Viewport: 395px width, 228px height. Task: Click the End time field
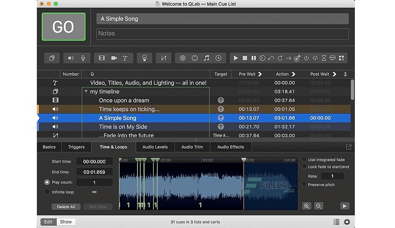[94, 172]
